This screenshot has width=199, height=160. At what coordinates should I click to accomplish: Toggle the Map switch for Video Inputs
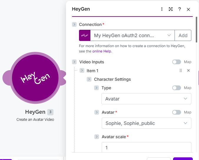[177, 62]
